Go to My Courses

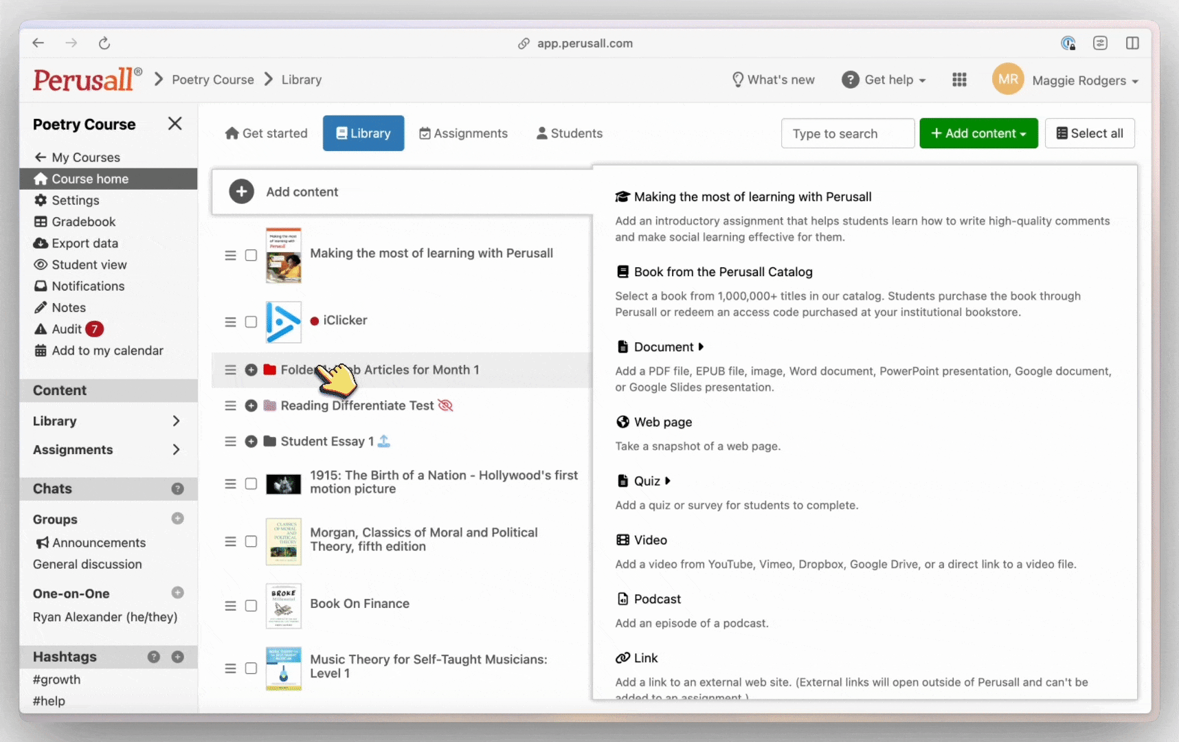[78, 157]
